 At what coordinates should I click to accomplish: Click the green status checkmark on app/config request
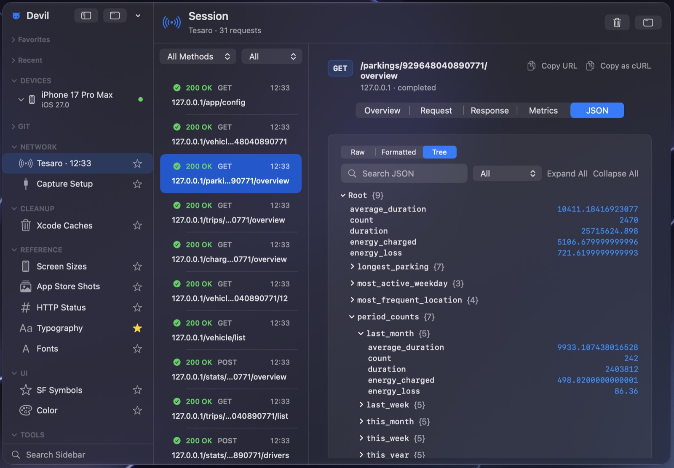177,88
